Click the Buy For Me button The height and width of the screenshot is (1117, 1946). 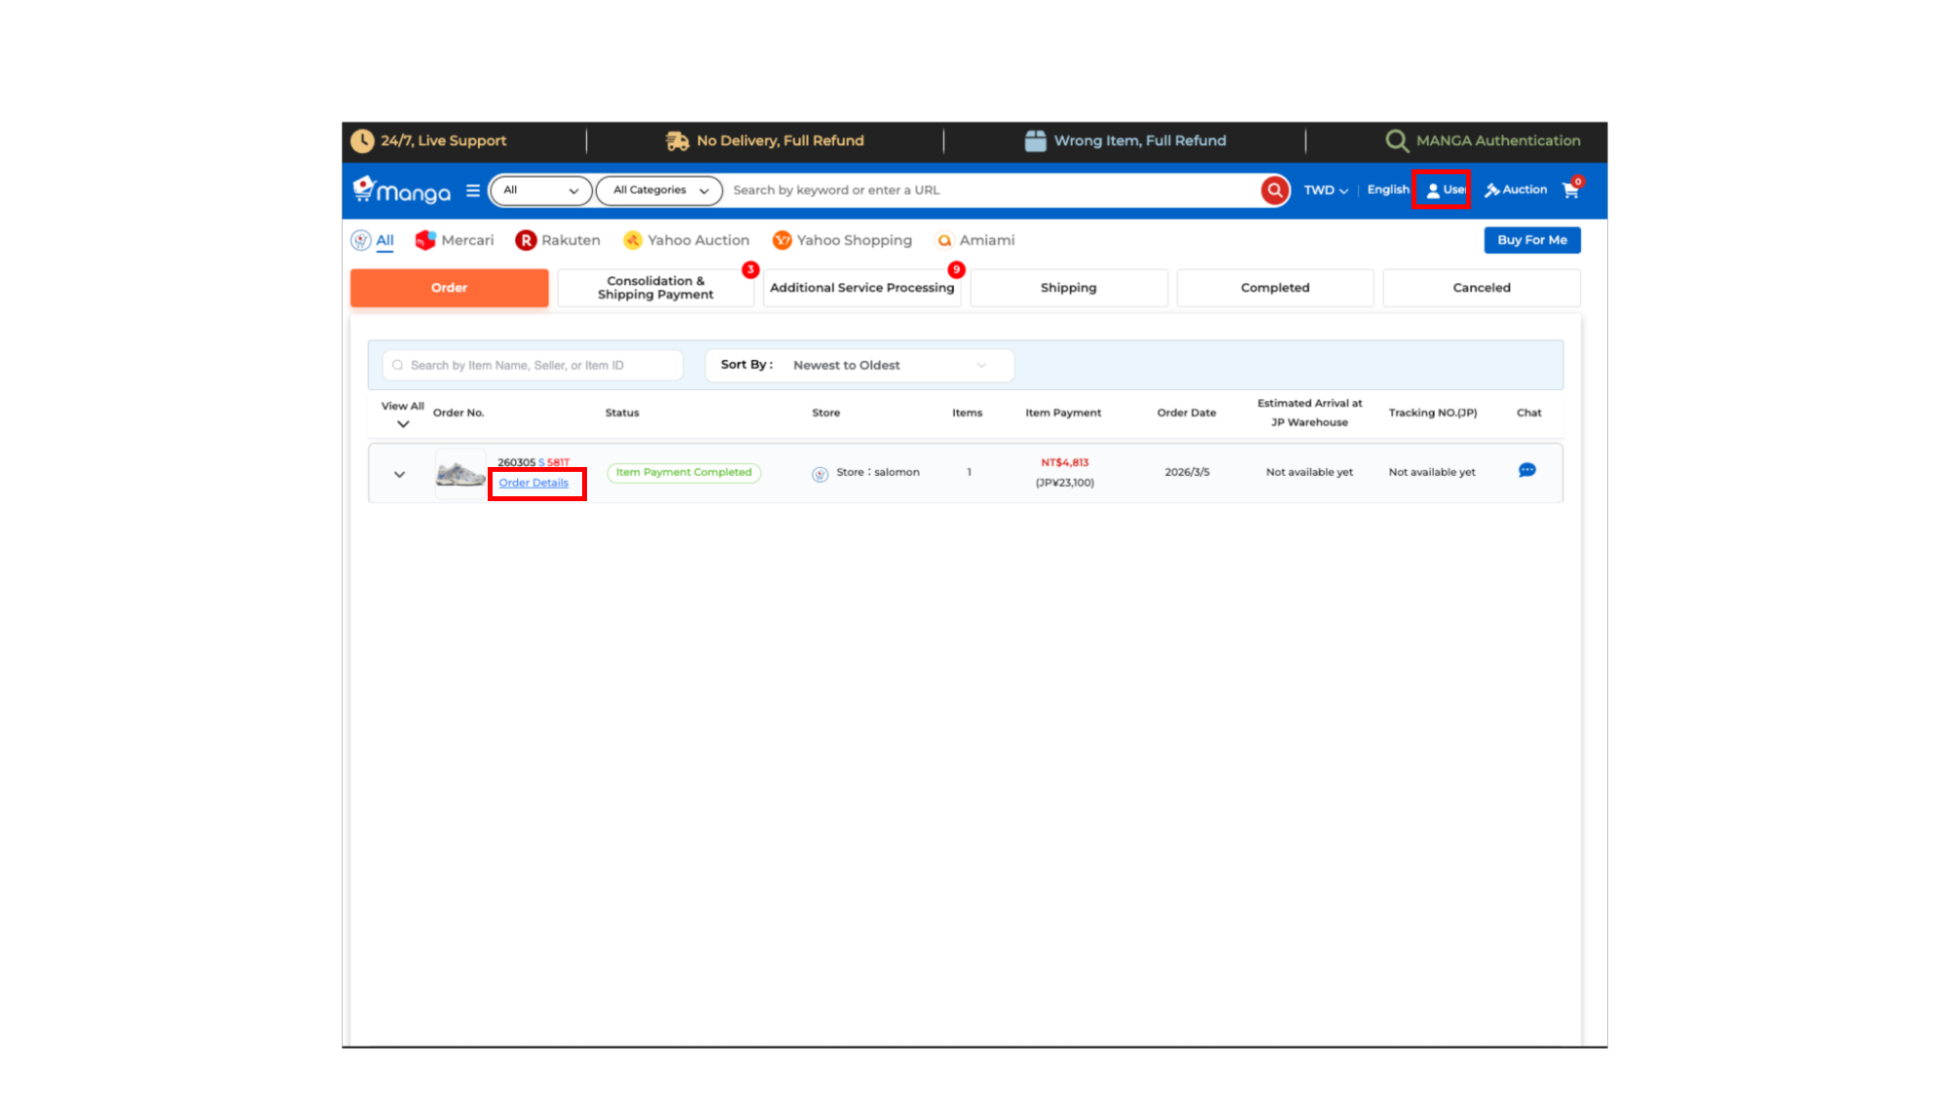coord(1531,240)
